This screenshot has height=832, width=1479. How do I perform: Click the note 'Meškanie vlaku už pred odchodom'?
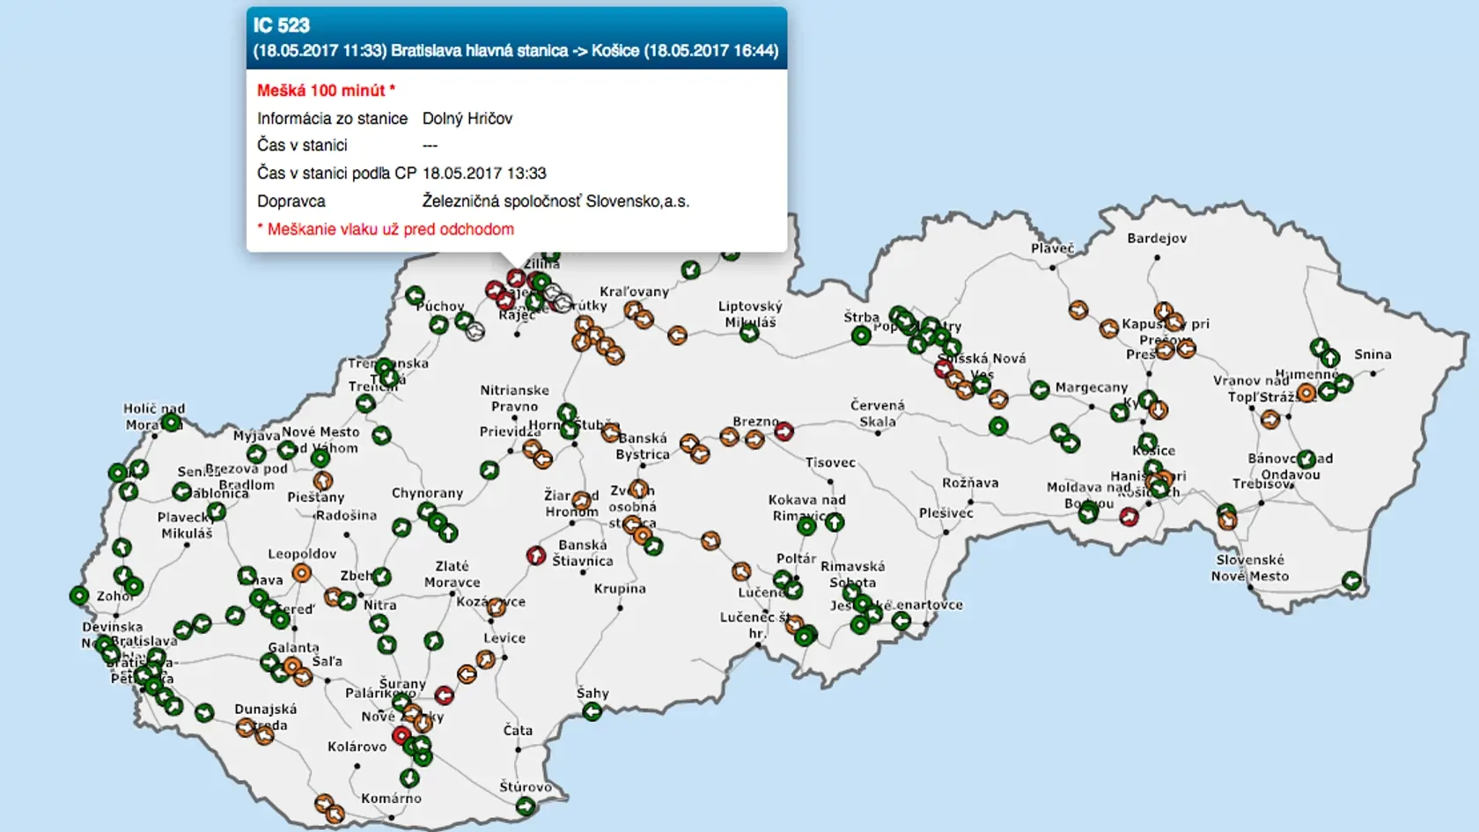386,230
